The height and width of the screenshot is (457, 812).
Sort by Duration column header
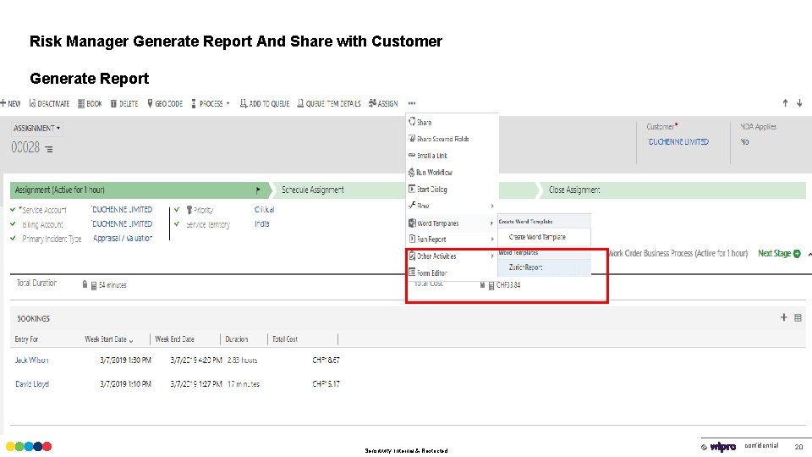click(x=237, y=339)
